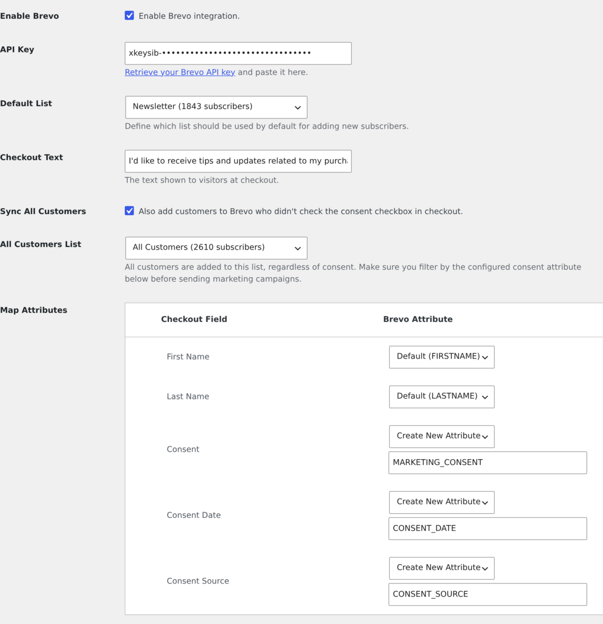Edit the CONSENT_DATE attribute name field

pos(488,528)
